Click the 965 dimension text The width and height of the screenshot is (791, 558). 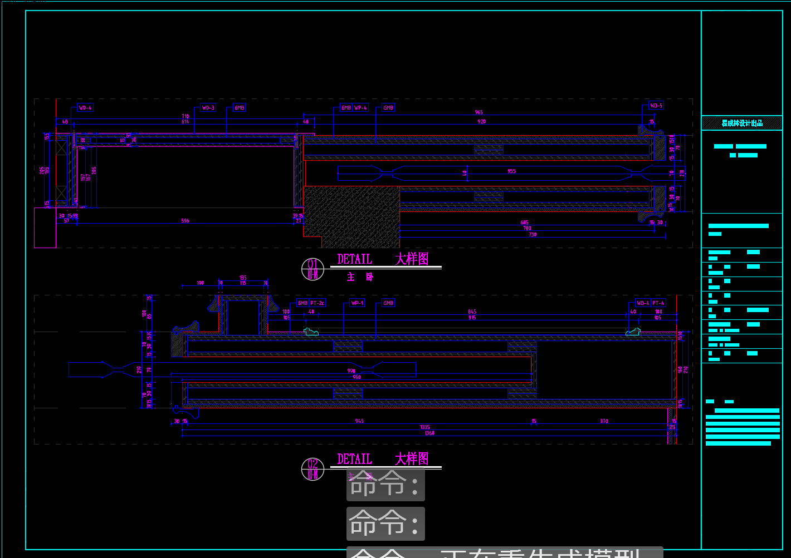[479, 113]
